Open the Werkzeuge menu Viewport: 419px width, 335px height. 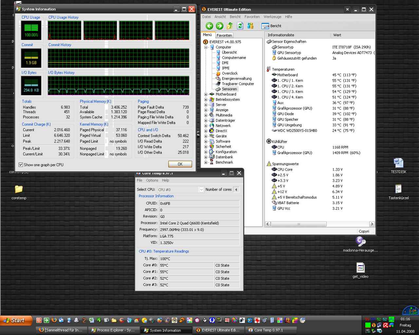272,17
